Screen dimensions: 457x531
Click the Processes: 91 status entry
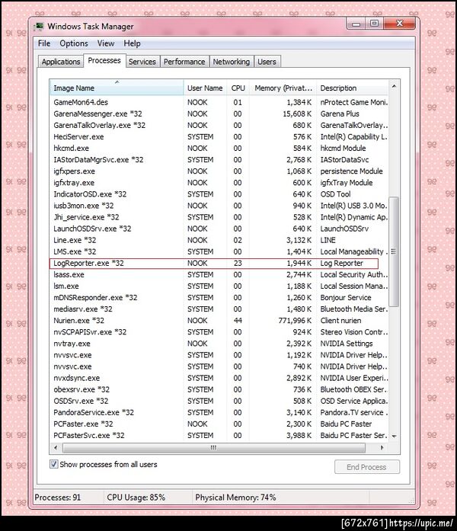pos(58,497)
